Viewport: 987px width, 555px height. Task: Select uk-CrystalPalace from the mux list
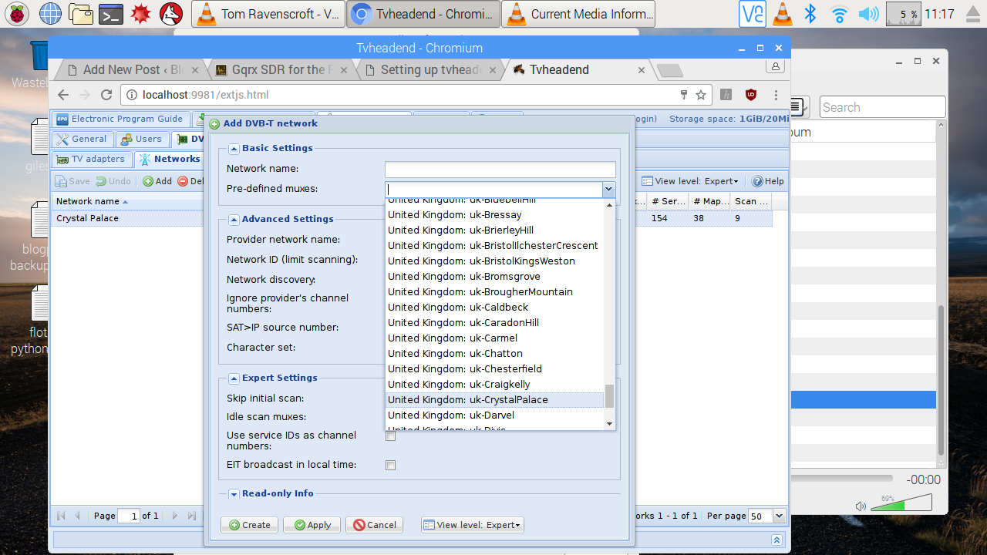pos(493,399)
